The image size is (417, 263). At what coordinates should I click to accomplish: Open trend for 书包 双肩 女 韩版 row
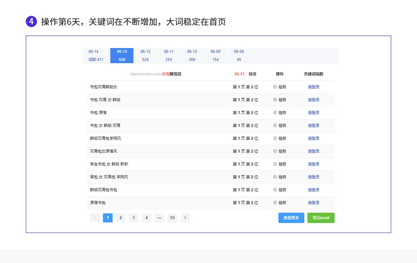click(x=279, y=100)
